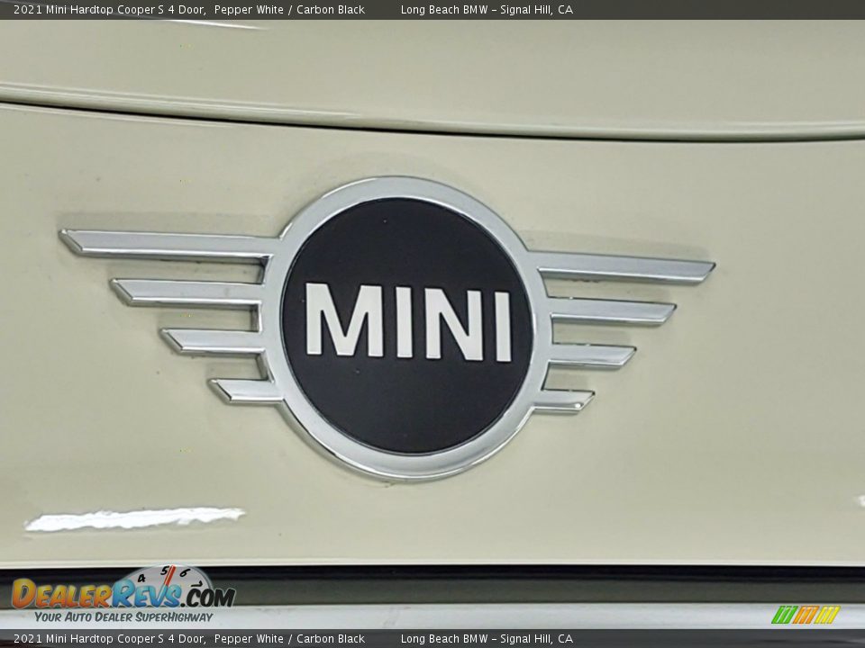
Task: Click the letter M in MINI lettering
Action: pyautogui.click(x=343, y=320)
